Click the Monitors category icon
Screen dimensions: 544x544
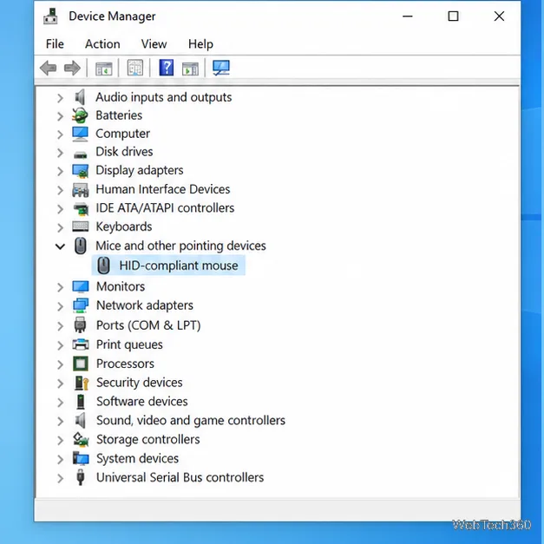(80, 286)
